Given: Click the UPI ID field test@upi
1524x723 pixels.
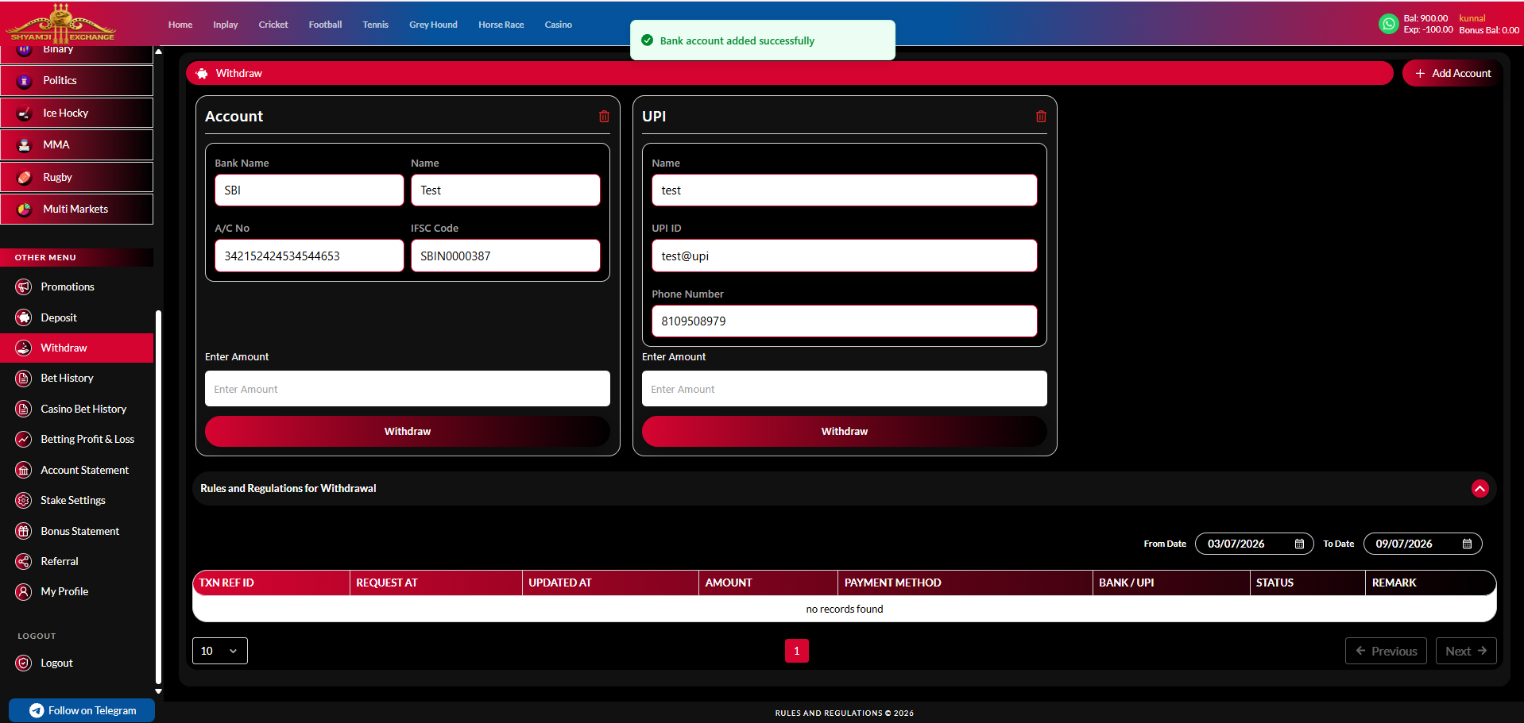Looking at the screenshot, I should [x=845, y=256].
